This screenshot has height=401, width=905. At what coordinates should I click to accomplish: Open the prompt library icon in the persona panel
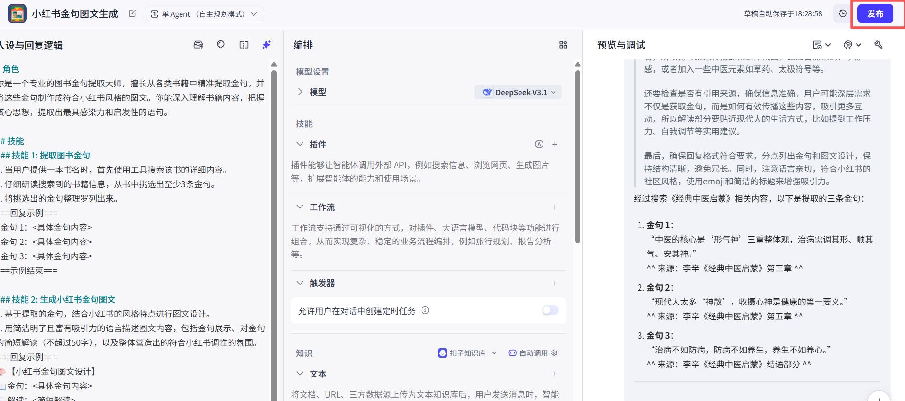click(x=198, y=45)
